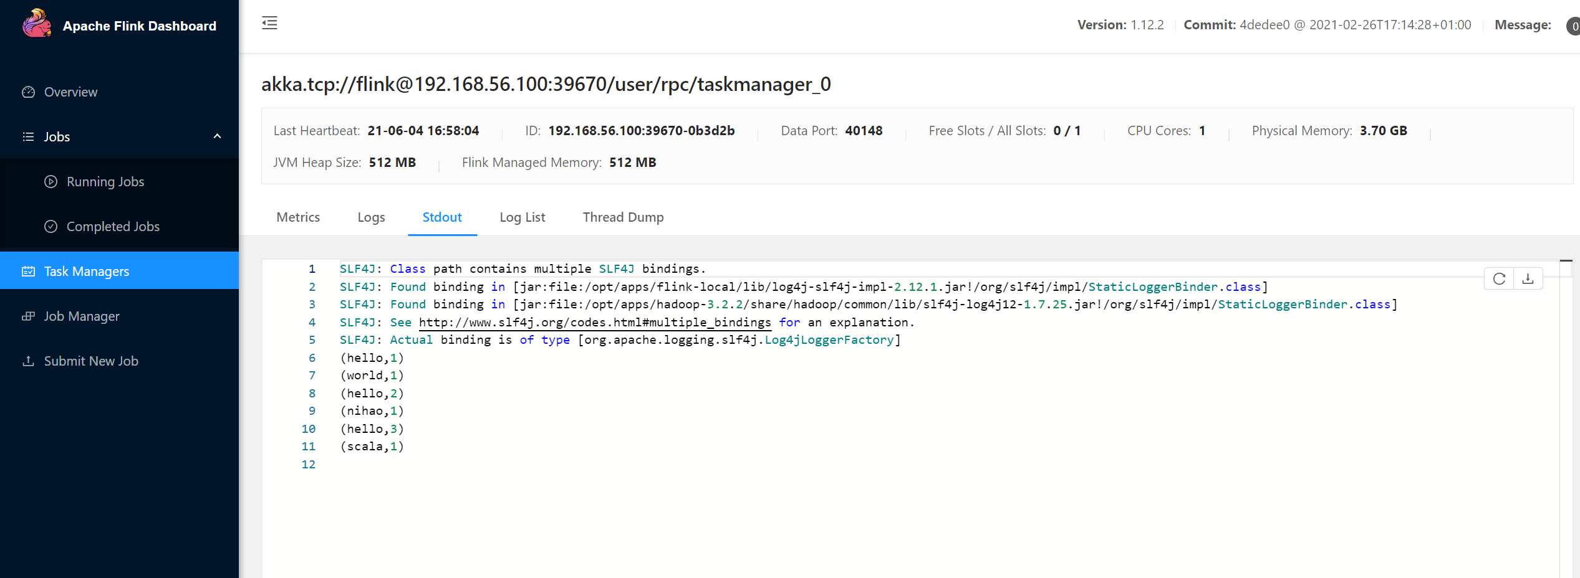This screenshot has height=578, width=1580.
Task: Click the taskmanager_0 akka address heading
Action: click(x=546, y=84)
